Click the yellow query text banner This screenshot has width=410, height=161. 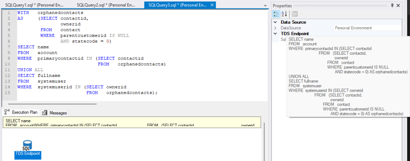point(132,122)
